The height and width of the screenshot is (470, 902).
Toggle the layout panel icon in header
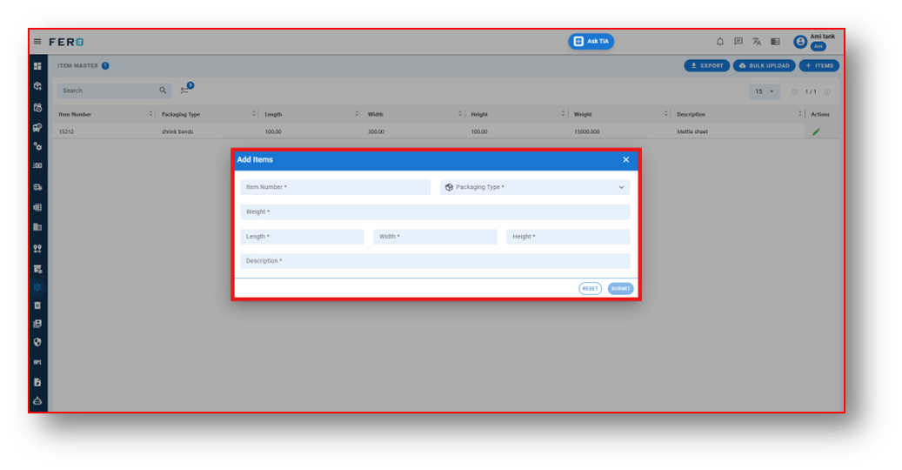(x=776, y=42)
